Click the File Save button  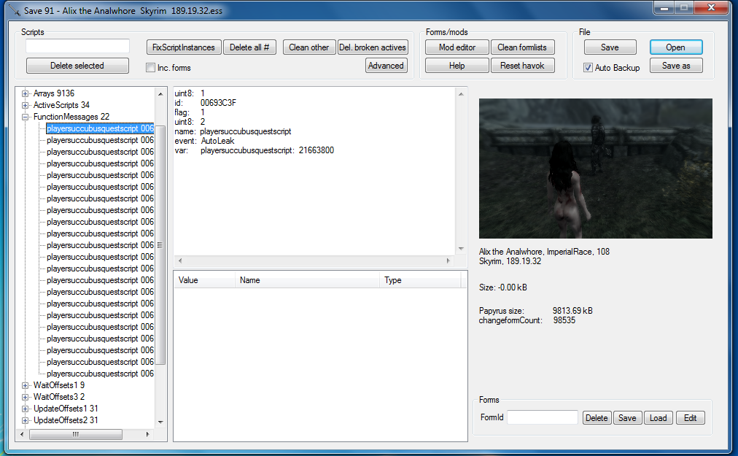tap(610, 47)
